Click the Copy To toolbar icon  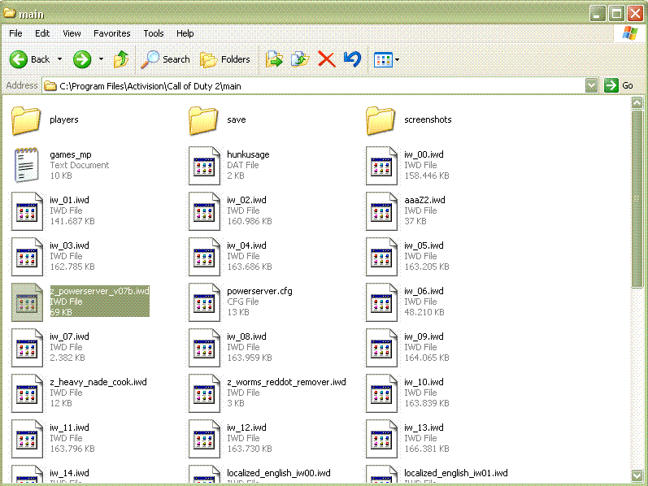pyautogui.click(x=300, y=59)
